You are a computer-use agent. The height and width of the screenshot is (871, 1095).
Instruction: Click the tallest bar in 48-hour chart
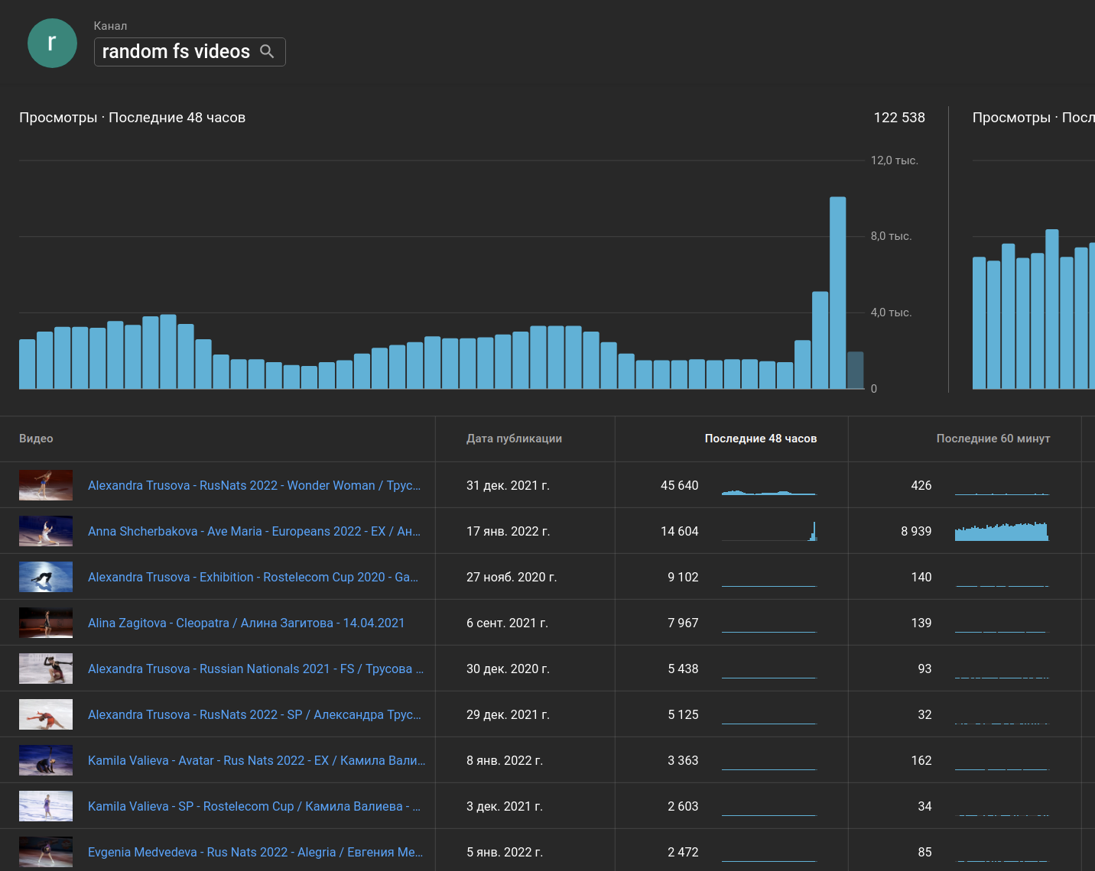(837, 293)
